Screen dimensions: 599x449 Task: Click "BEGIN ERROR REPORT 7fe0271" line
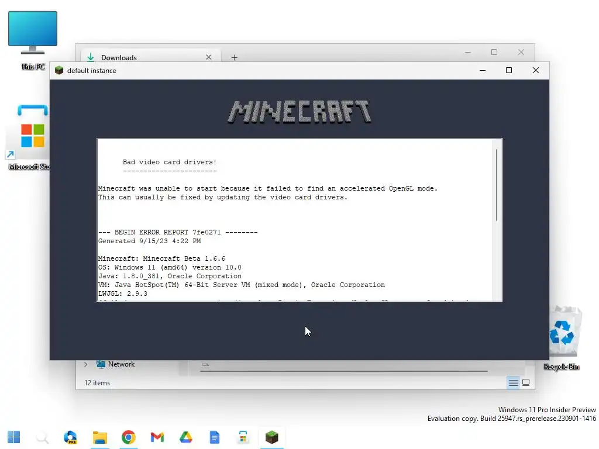pos(178,232)
